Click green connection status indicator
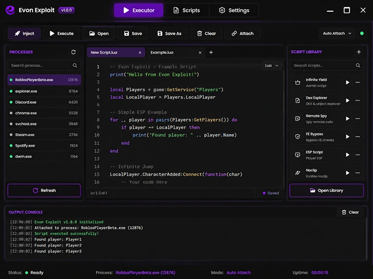 pyautogui.click(x=362, y=33)
